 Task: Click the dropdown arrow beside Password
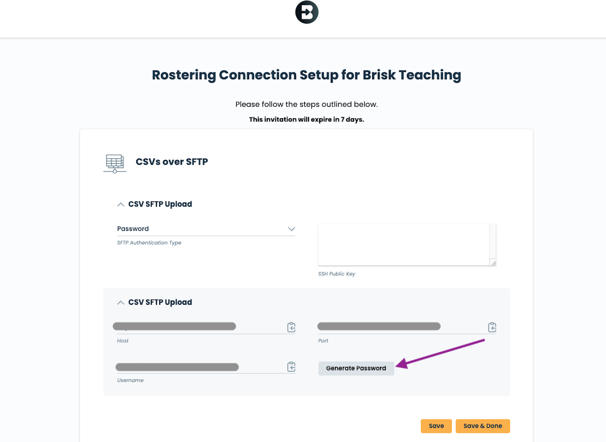point(291,229)
